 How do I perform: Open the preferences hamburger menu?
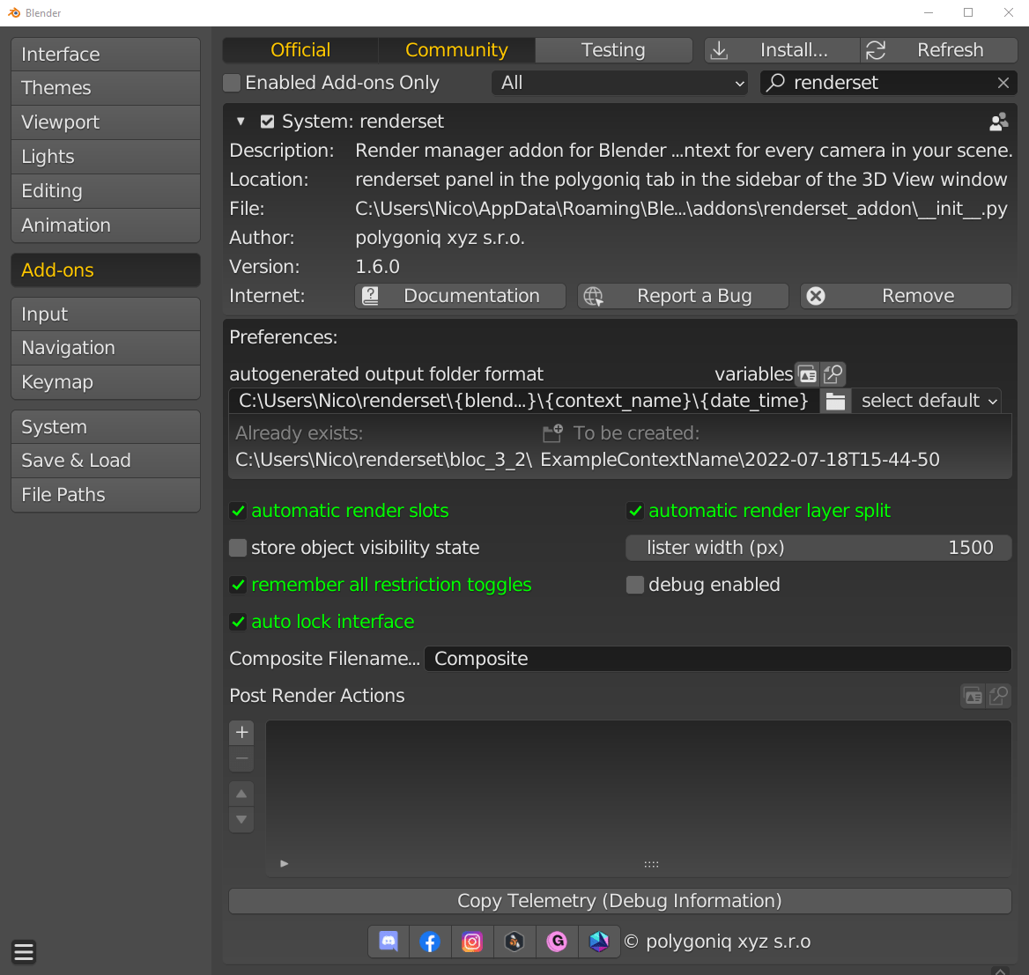pyautogui.click(x=24, y=951)
